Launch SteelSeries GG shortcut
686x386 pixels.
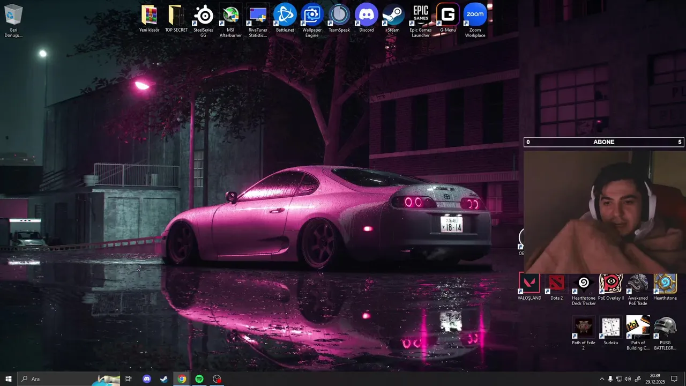pos(203,20)
